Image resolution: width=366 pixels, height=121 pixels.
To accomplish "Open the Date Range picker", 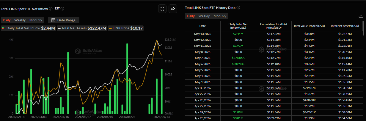I will click(x=64, y=20).
